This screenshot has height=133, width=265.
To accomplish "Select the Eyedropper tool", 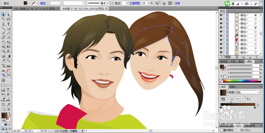I will (3, 61).
